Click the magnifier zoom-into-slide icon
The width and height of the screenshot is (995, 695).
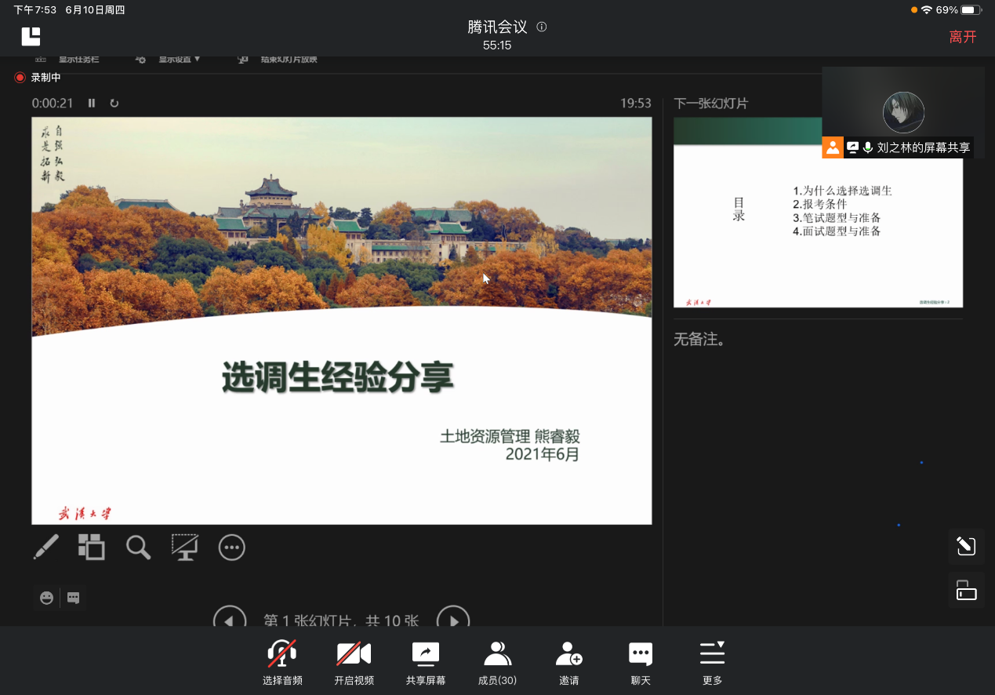click(138, 547)
